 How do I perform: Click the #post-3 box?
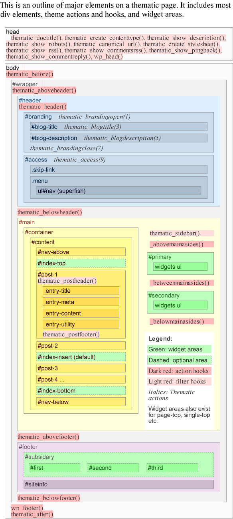[81, 368]
